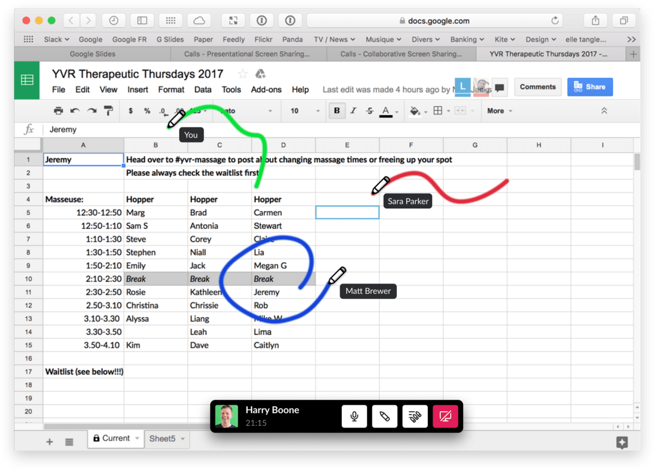Viewport: 654px width, 470px height.
Task: Open the iCloud tabs icon
Action: [x=199, y=21]
